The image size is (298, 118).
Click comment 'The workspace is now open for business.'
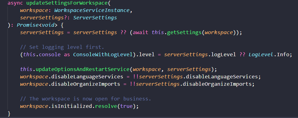pyautogui.click(x=86, y=99)
